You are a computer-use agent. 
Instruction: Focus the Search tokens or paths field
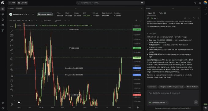(x=110, y=3)
